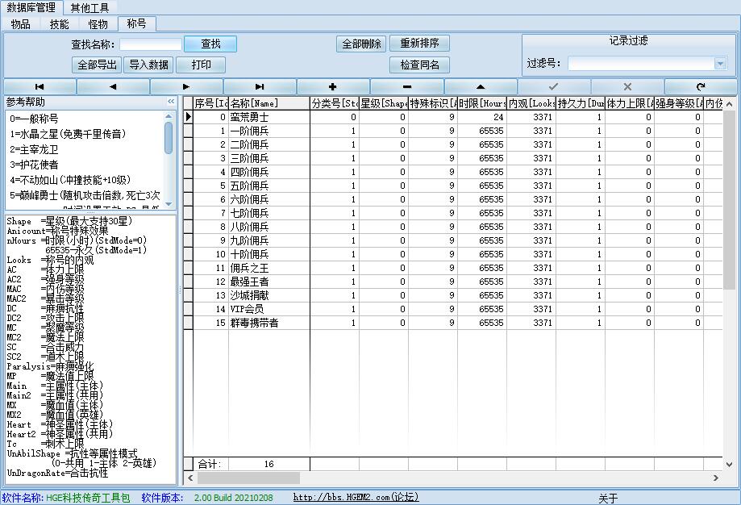Image resolution: width=741 pixels, height=505 pixels.
Task: Click into the 查找名称 search field
Action: click(x=151, y=45)
